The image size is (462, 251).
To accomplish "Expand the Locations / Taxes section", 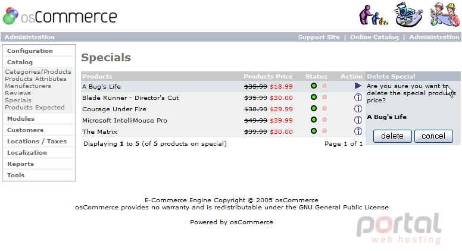I will pyautogui.click(x=37, y=141).
